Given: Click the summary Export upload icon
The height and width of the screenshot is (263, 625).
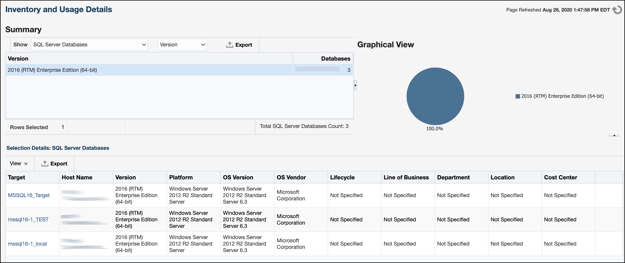Looking at the screenshot, I should point(230,45).
